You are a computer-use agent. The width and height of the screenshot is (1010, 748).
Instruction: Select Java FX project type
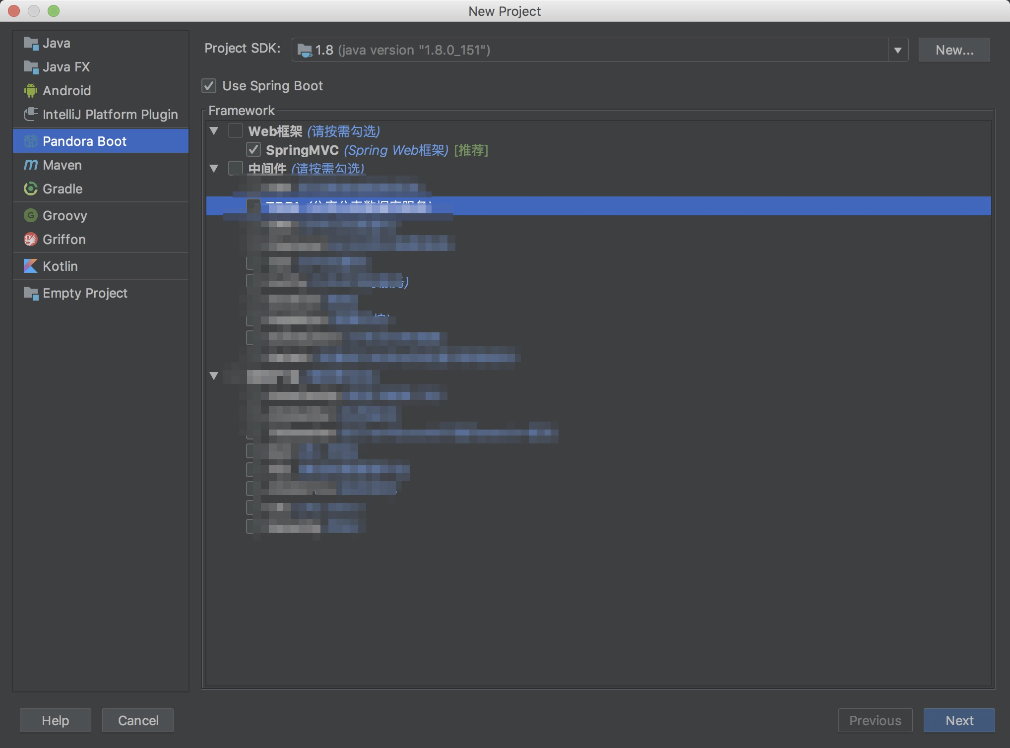[101, 67]
